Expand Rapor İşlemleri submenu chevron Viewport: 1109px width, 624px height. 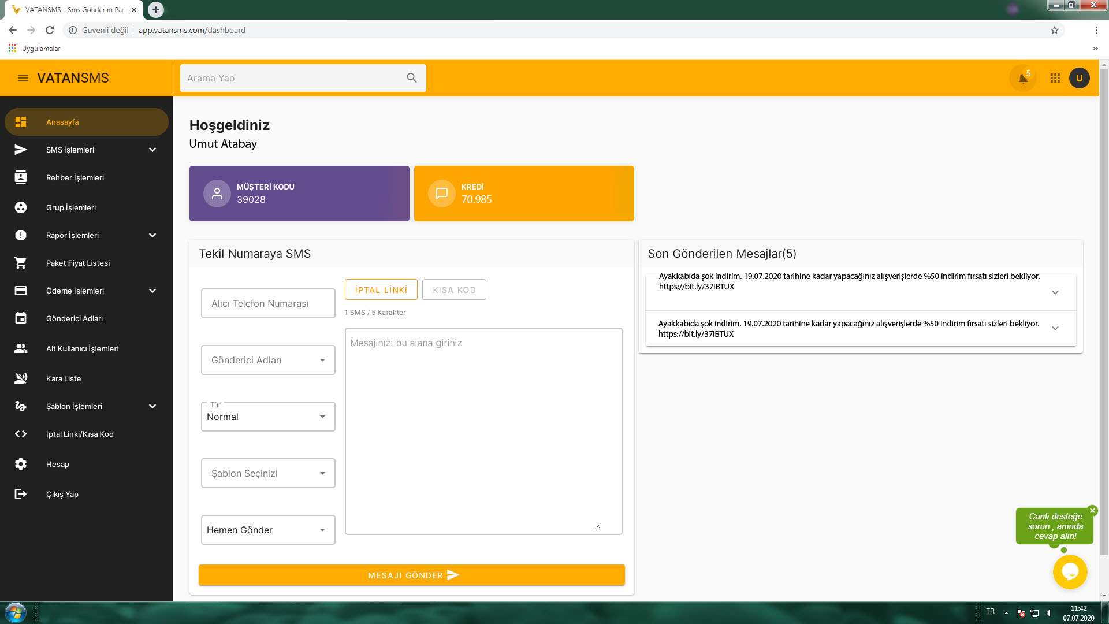[x=152, y=235]
